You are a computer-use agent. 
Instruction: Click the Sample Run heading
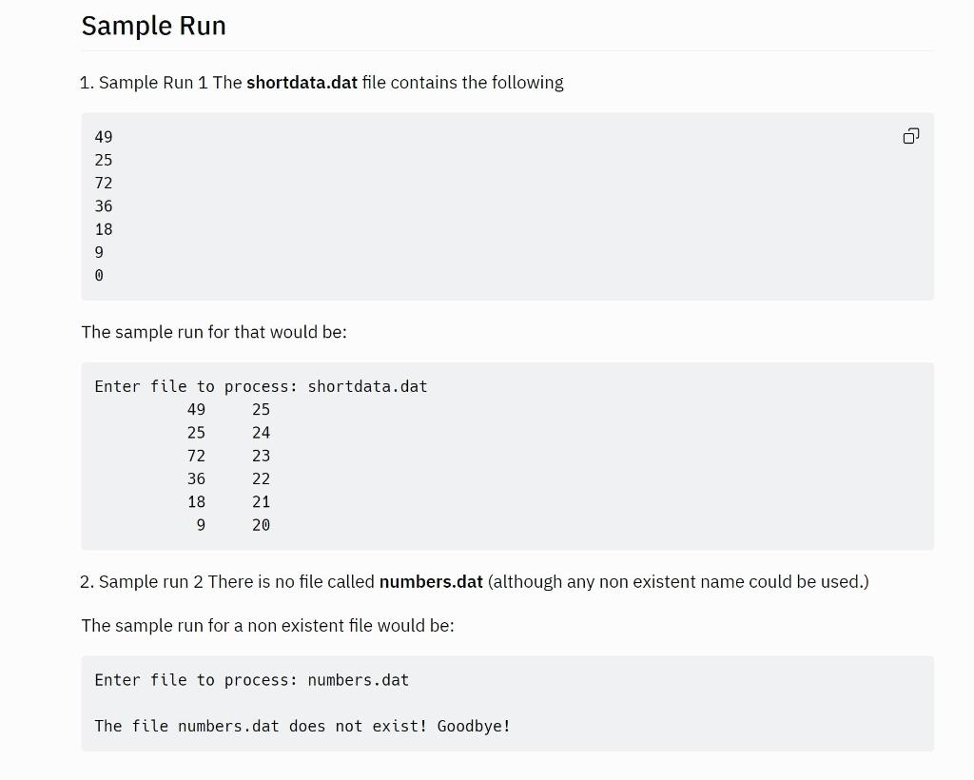[x=153, y=26]
